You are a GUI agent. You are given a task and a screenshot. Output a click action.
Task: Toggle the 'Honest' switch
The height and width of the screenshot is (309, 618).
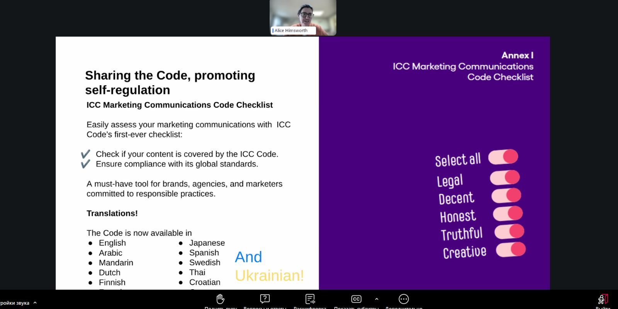(x=508, y=213)
